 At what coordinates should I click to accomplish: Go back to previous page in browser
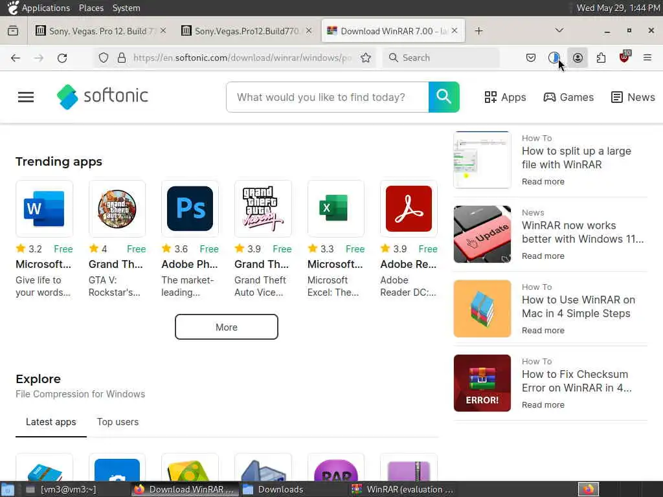click(x=16, y=58)
